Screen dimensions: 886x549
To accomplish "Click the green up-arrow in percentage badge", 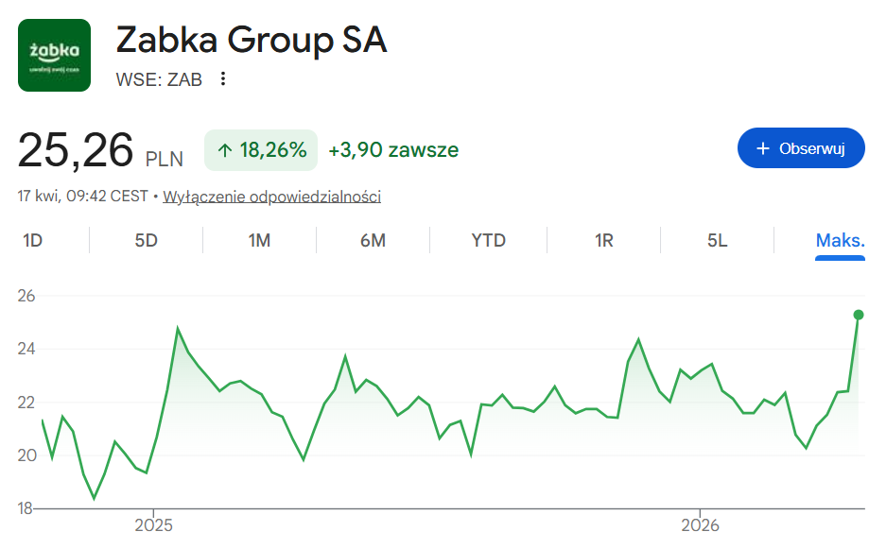I will pyautogui.click(x=225, y=149).
